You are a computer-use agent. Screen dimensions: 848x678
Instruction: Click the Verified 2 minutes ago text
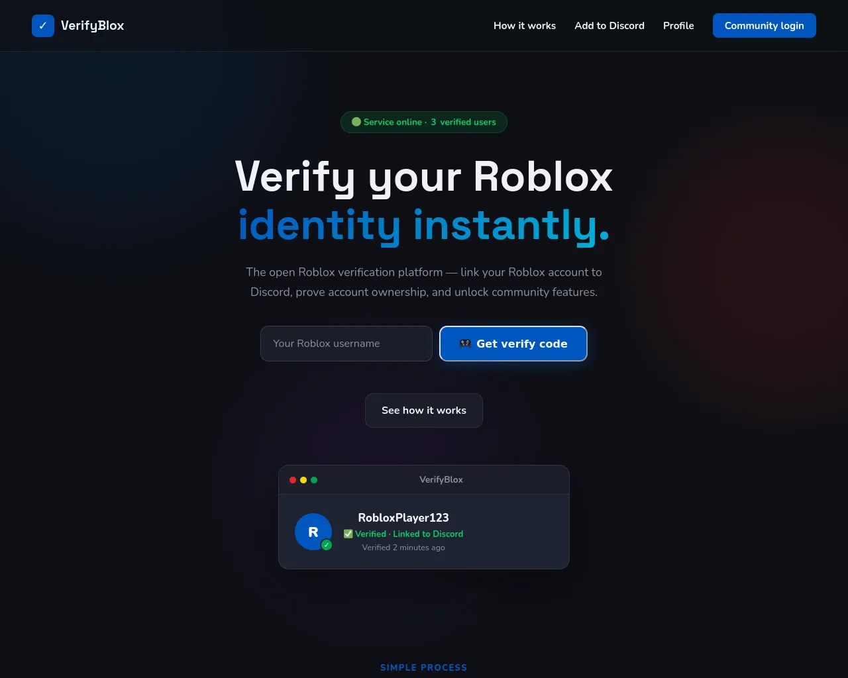tap(403, 548)
